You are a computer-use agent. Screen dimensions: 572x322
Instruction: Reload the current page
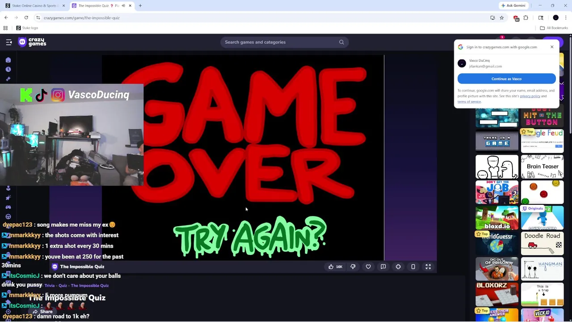click(26, 18)
